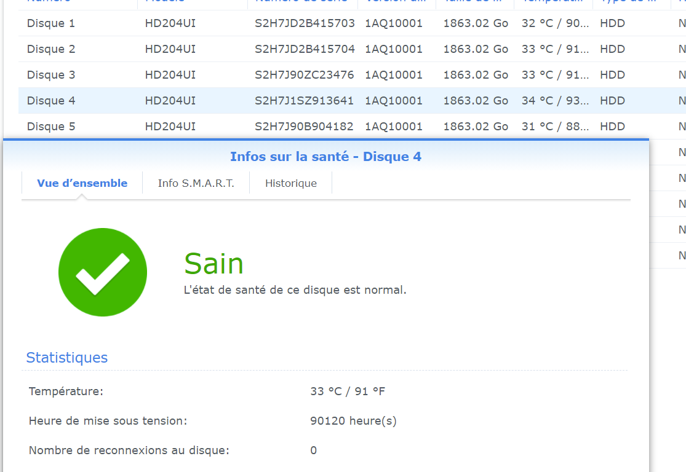Click the HDD type of Disque 4
This screenshot has width=686, height=472.
click(613, 101)
